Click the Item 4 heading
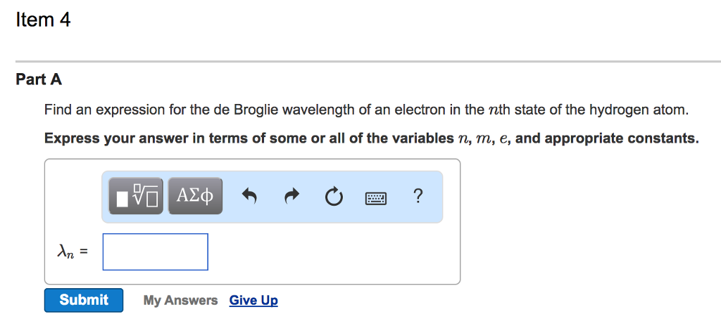This screenshot has height=319, width=721. pyautogui.click(x=43, y=20)
